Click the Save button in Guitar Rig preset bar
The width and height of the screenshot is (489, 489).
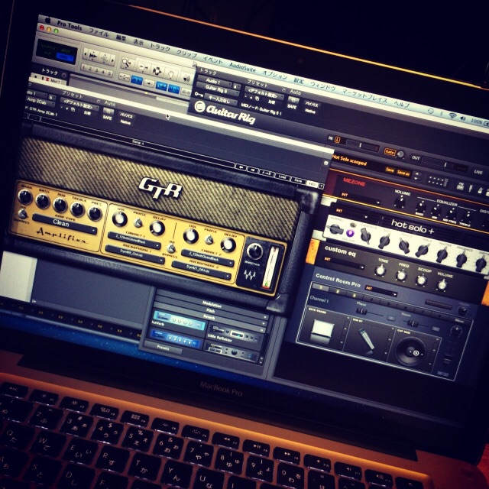[x=390, y=170]
